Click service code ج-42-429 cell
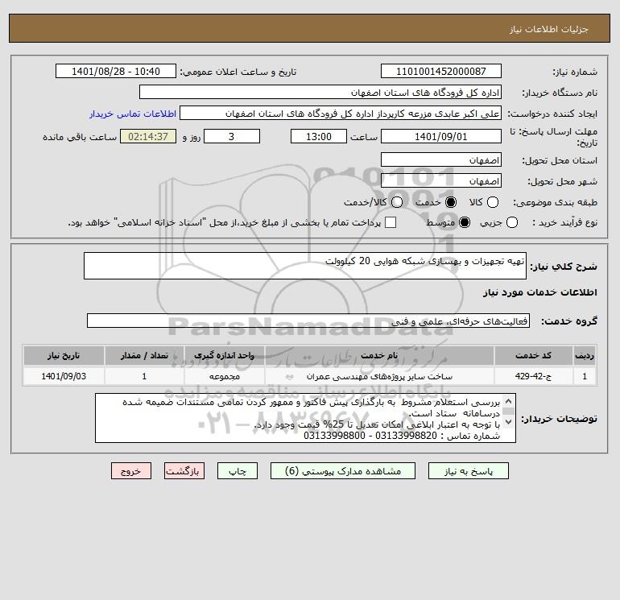 (533, 376)
